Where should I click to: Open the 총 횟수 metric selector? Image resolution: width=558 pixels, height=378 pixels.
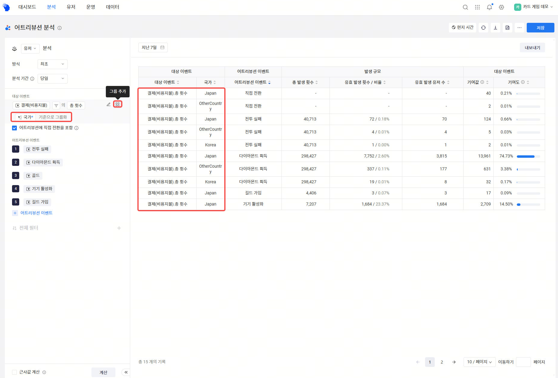76,105
